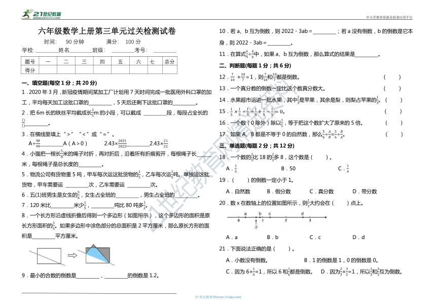The image size is (436, 308).
Task: Choose option A．自然数 in question 19
Action: 238,191
